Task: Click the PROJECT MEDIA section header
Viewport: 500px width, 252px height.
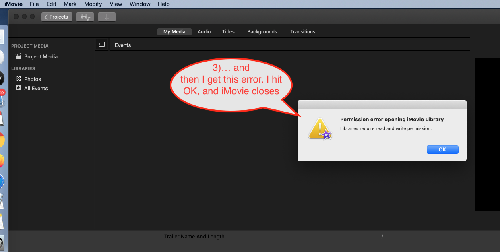Action: click(30, 46)
